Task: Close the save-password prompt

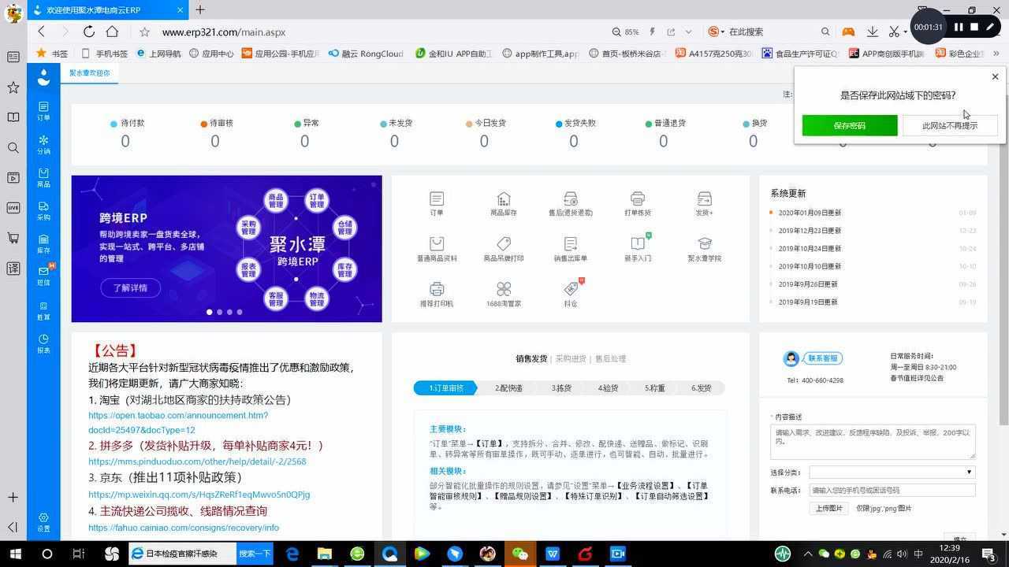Action: [x=995, y=76]
